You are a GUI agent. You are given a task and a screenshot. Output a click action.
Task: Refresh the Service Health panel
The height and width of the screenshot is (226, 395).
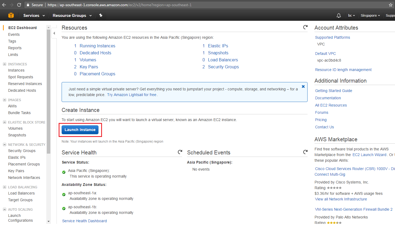point(180,152)
